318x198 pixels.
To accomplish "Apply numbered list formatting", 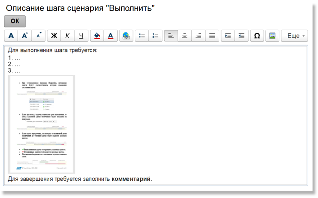I will [x=155, y=36].
